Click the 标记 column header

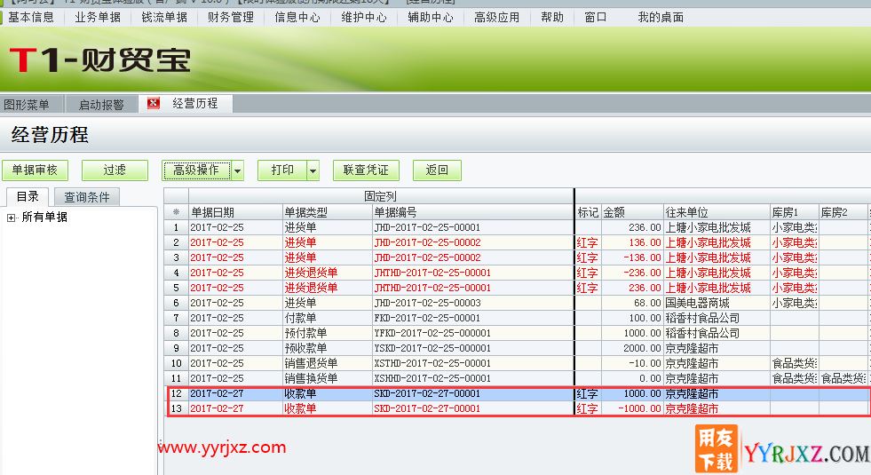[588, 212]
